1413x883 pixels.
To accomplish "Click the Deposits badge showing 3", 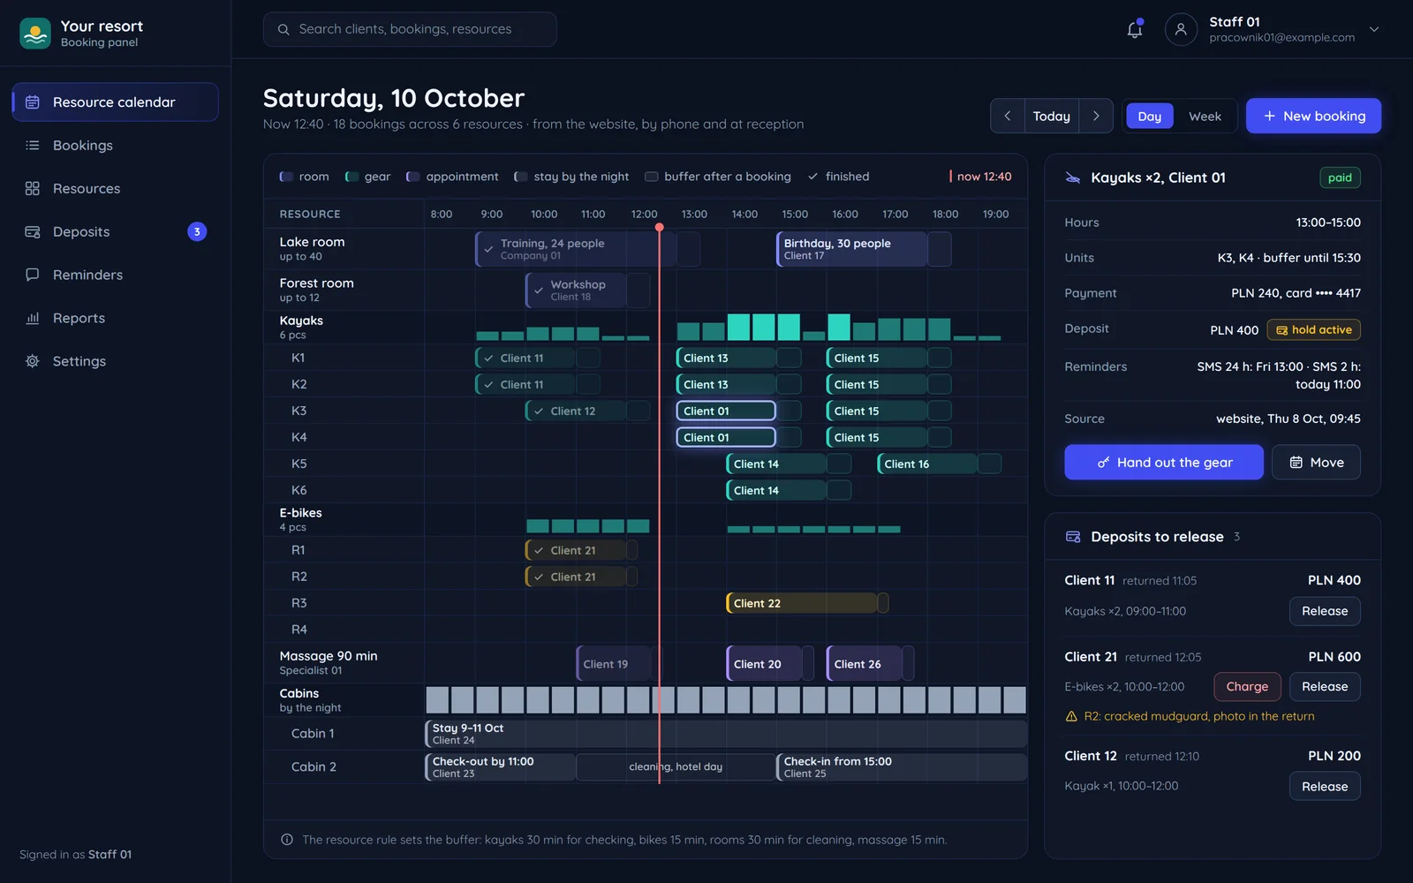I will tap(197, 231).
